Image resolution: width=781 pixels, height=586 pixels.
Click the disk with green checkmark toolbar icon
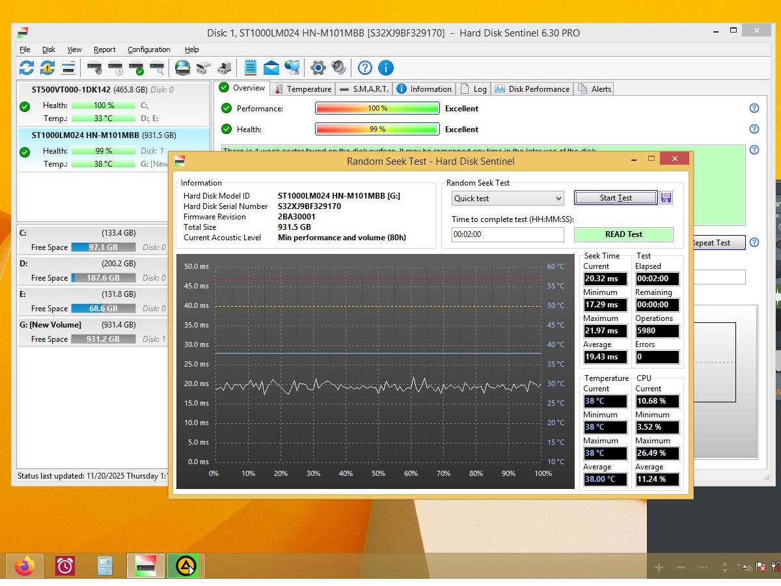[136, 68]
